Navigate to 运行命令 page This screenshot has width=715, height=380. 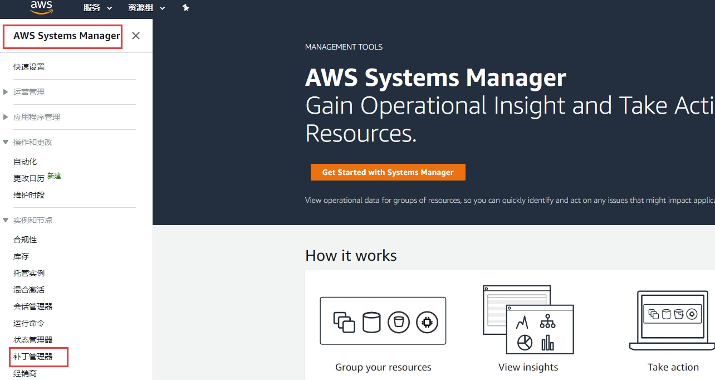pos(29,323)
